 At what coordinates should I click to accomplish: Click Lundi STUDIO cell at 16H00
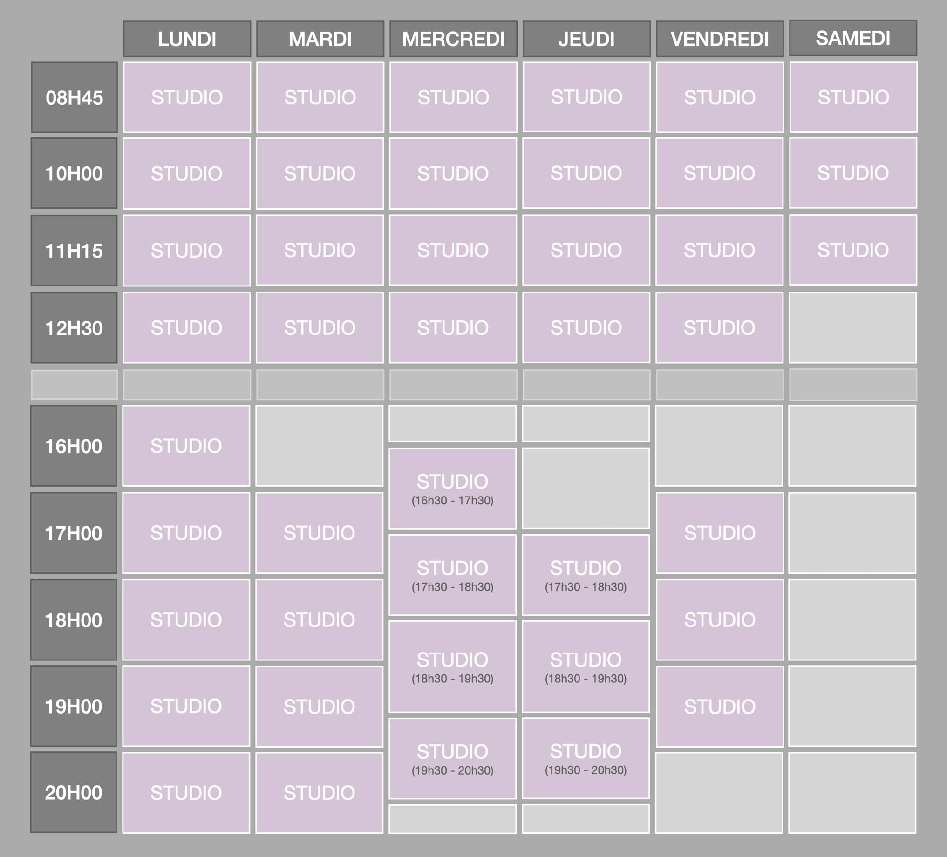coord(186,446)
